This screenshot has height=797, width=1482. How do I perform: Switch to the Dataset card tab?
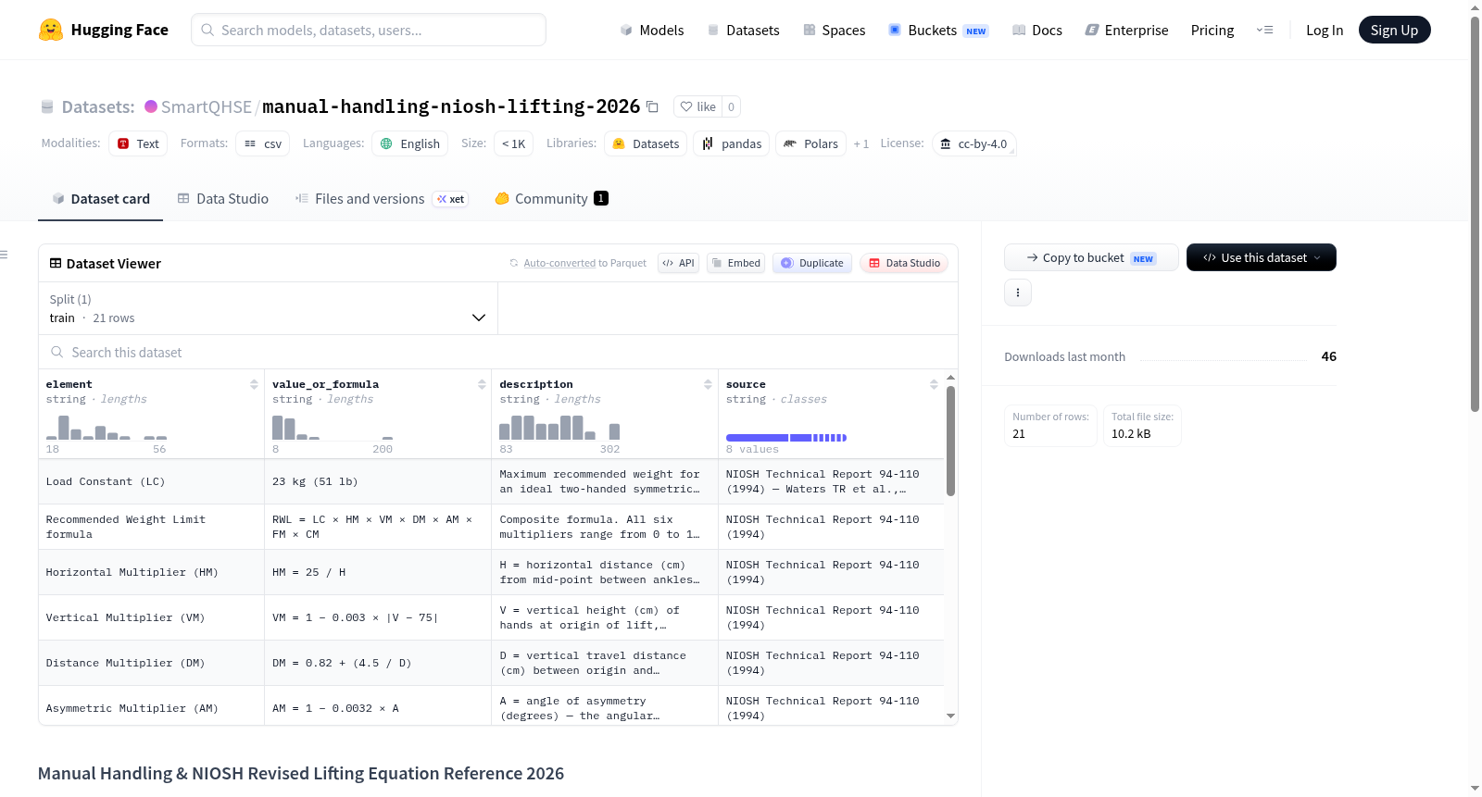[100, 199]
